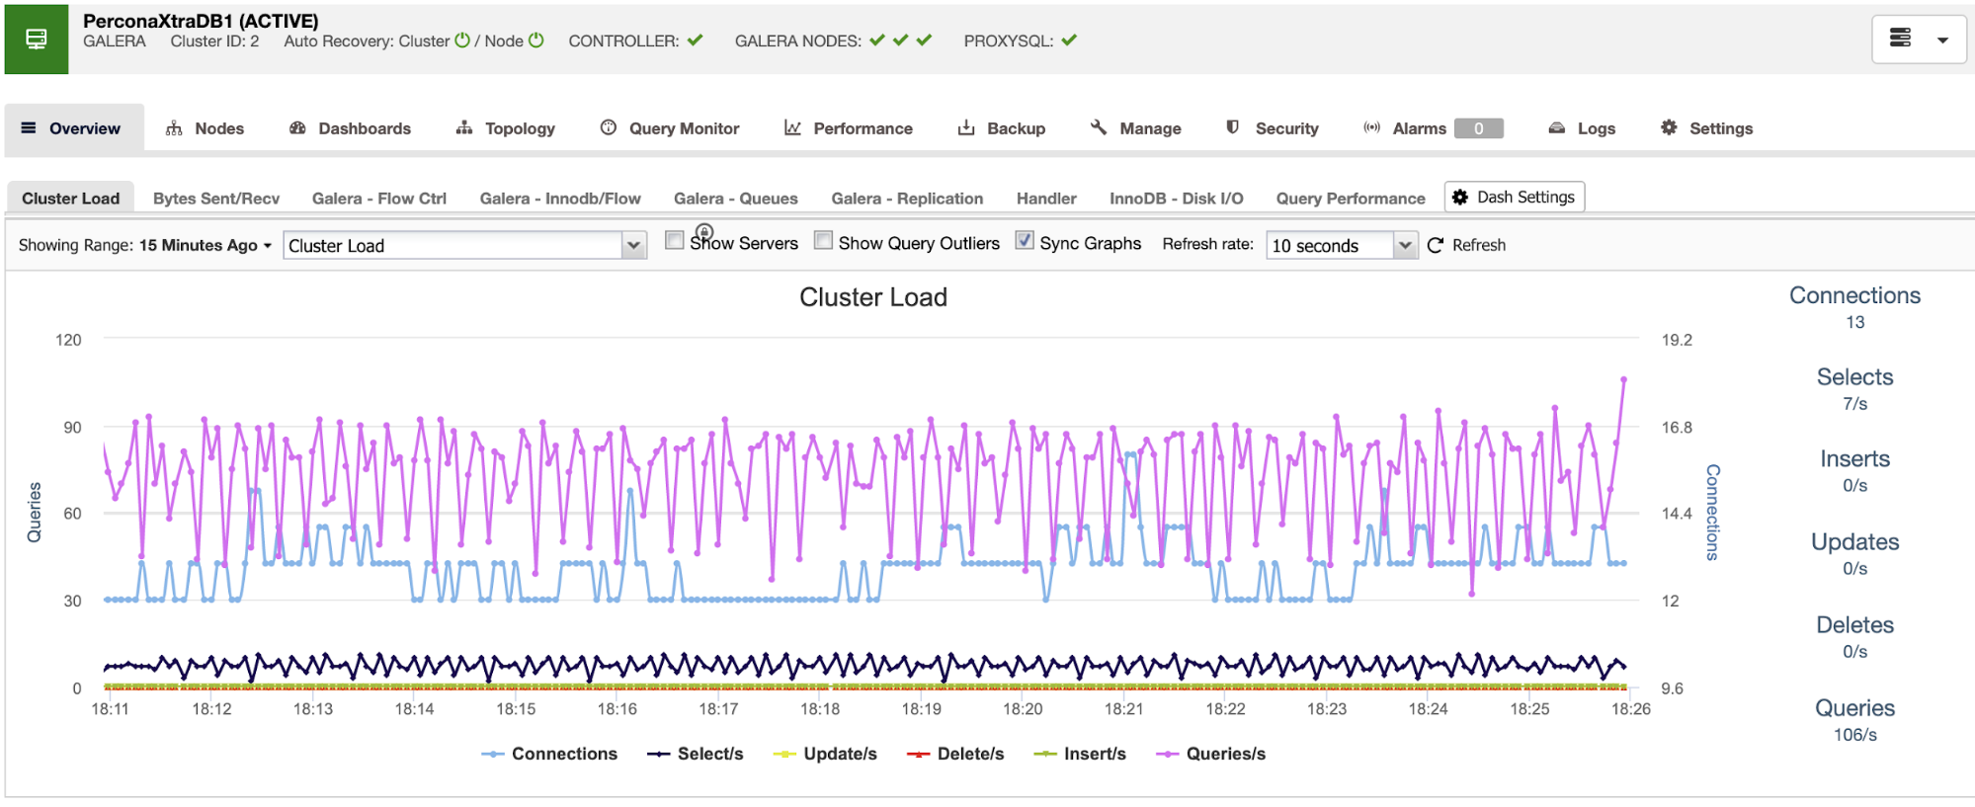
Task: Enable the Show Query Outliers checkbox
Action: 823,240
